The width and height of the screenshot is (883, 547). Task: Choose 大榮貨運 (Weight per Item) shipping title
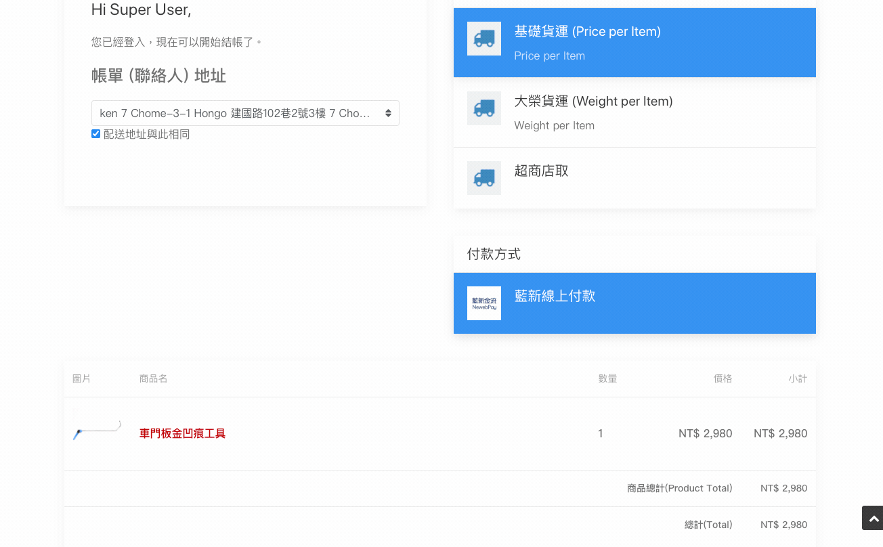pos(593,101)
